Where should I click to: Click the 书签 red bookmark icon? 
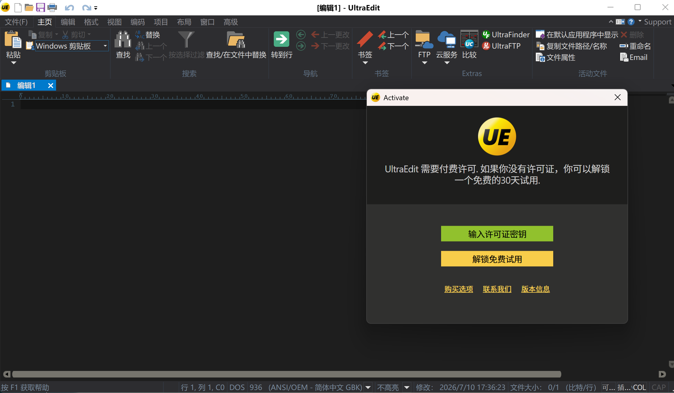(365, 39)
